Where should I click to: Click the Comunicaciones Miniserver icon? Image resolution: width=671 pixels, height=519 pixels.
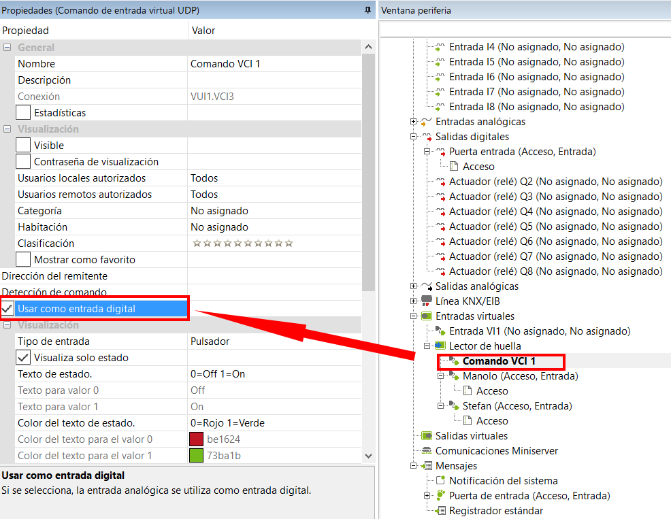click(427, 450)
